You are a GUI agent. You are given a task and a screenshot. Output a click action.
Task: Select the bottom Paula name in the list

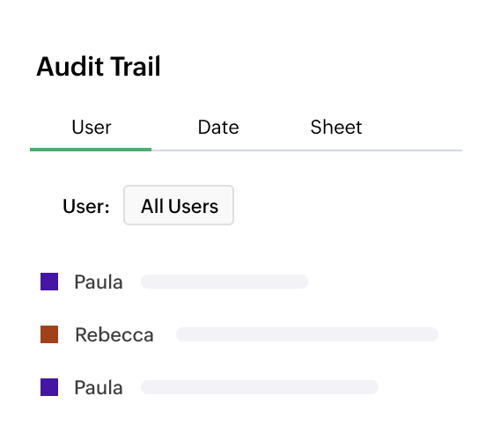click(x=99, y=387)
